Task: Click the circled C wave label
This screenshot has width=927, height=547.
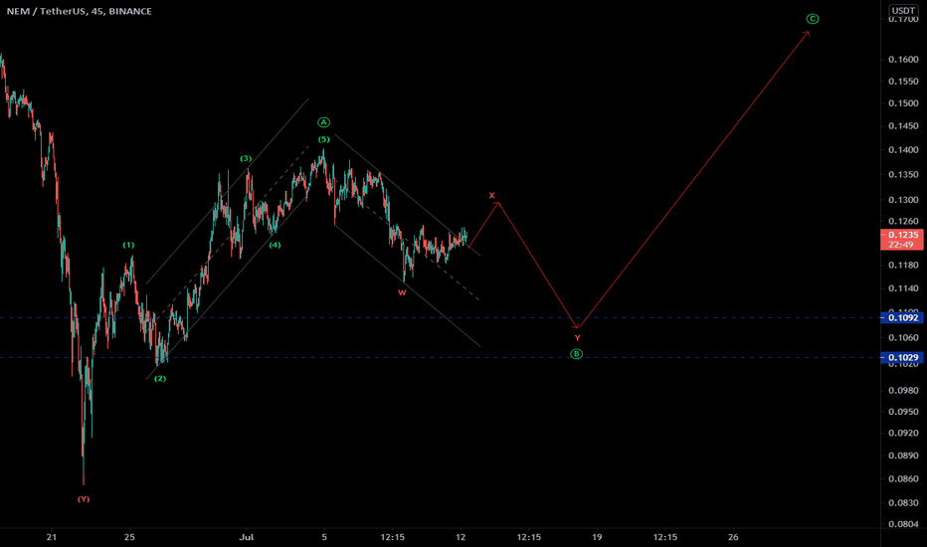Action: tap(813, 19)
